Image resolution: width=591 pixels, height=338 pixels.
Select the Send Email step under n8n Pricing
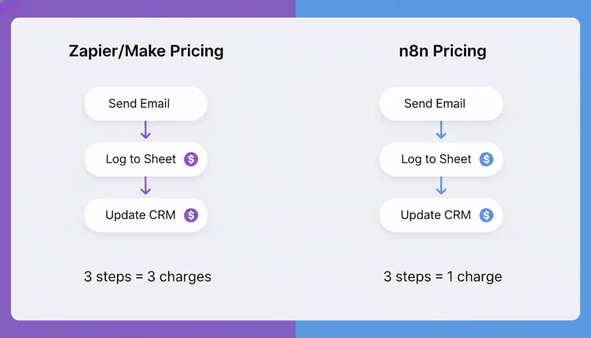(x=441, y=104)
